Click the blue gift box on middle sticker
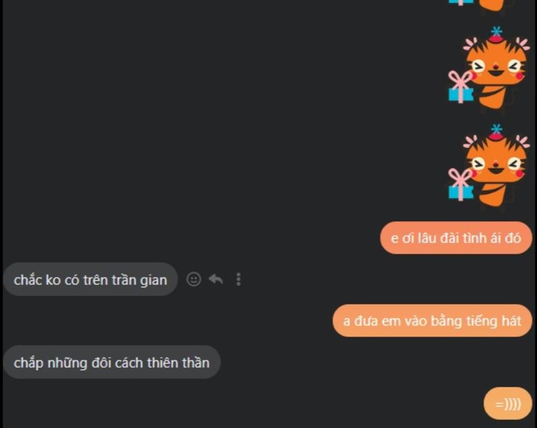Image resolution: width=537 pixels, height=428 pixels. tap(461, 94)
